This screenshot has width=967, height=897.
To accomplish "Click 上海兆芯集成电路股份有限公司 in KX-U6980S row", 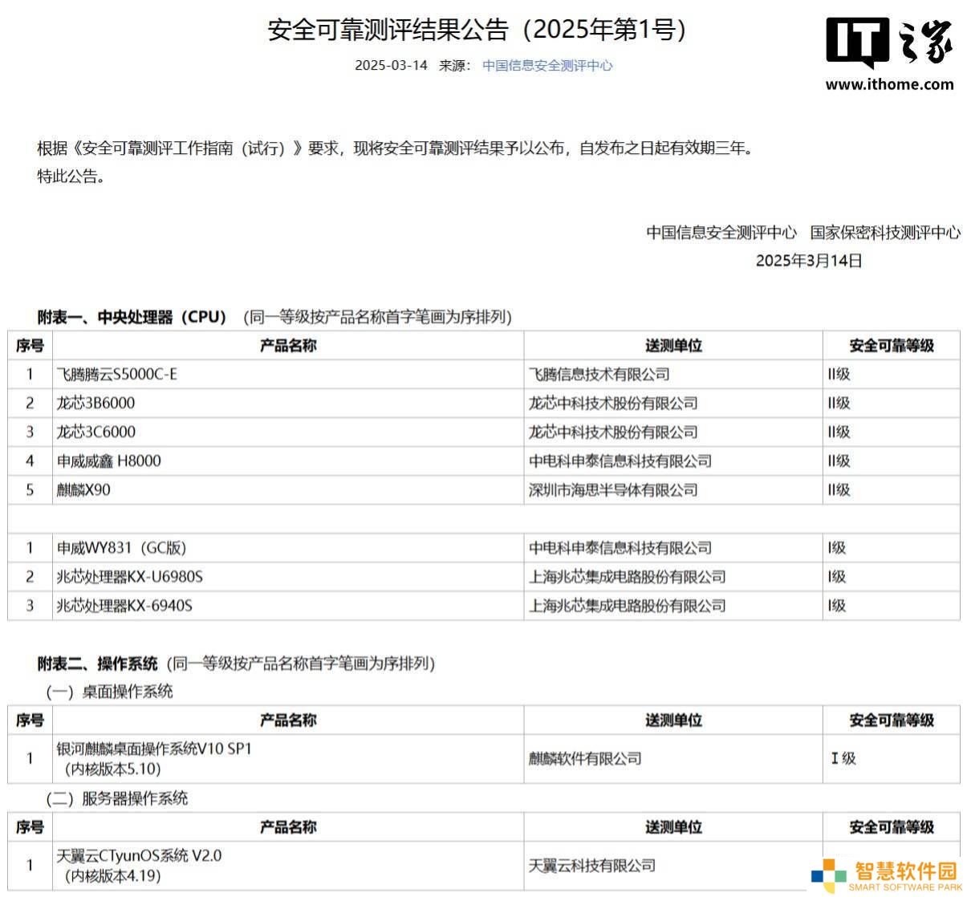I will pos(673,577).
